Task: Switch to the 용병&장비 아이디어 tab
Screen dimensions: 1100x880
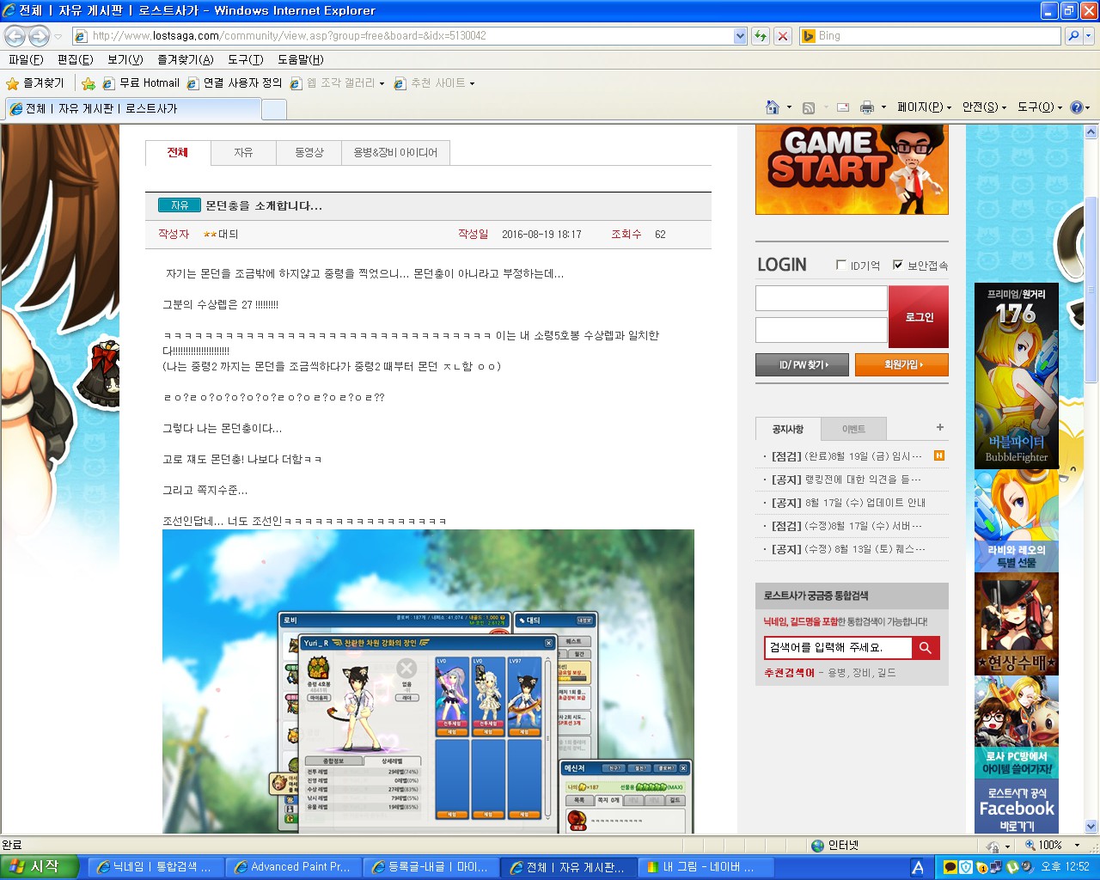Action: point(395,152)
